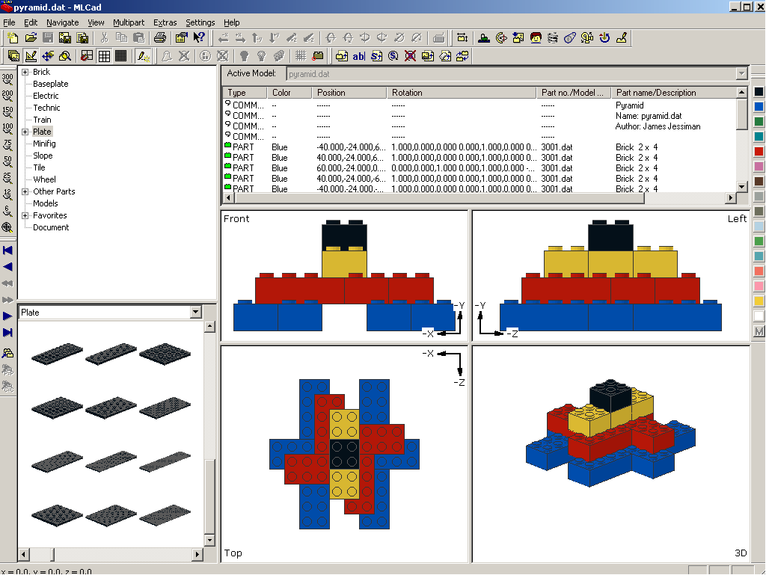Open the Plate category dropdown
This screenshot has height=575, width=766.
click(196, 313)
